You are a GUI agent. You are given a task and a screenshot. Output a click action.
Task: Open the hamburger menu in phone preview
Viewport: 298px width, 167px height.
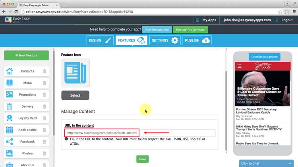point(240,66)
